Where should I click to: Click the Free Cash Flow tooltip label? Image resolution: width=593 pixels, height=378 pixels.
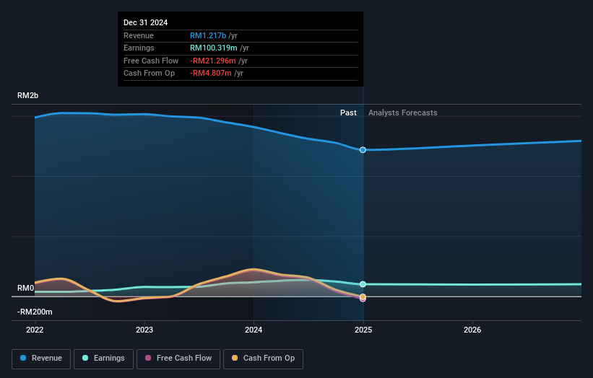pos(151,61)
